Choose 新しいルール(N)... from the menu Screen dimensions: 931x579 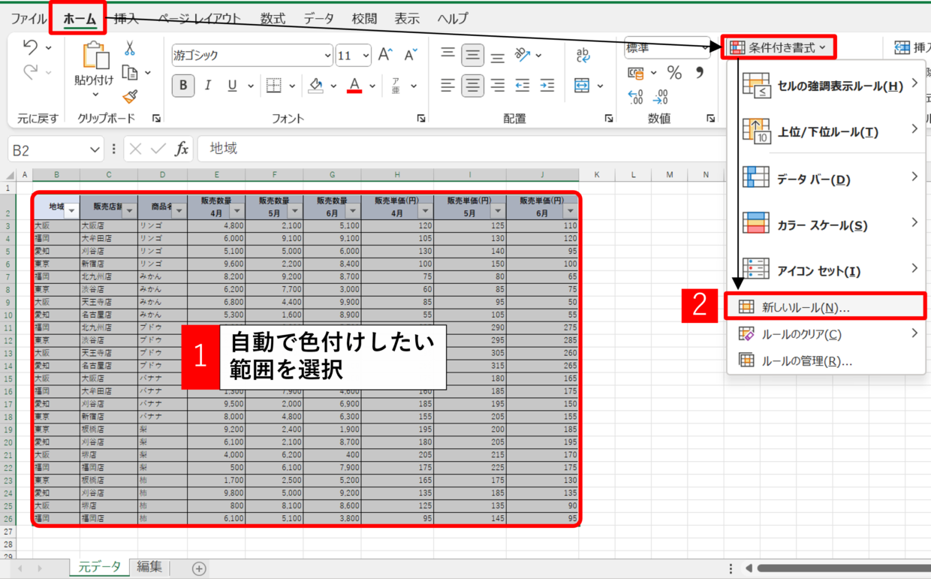pyautogui.click(x=806, y=307)
